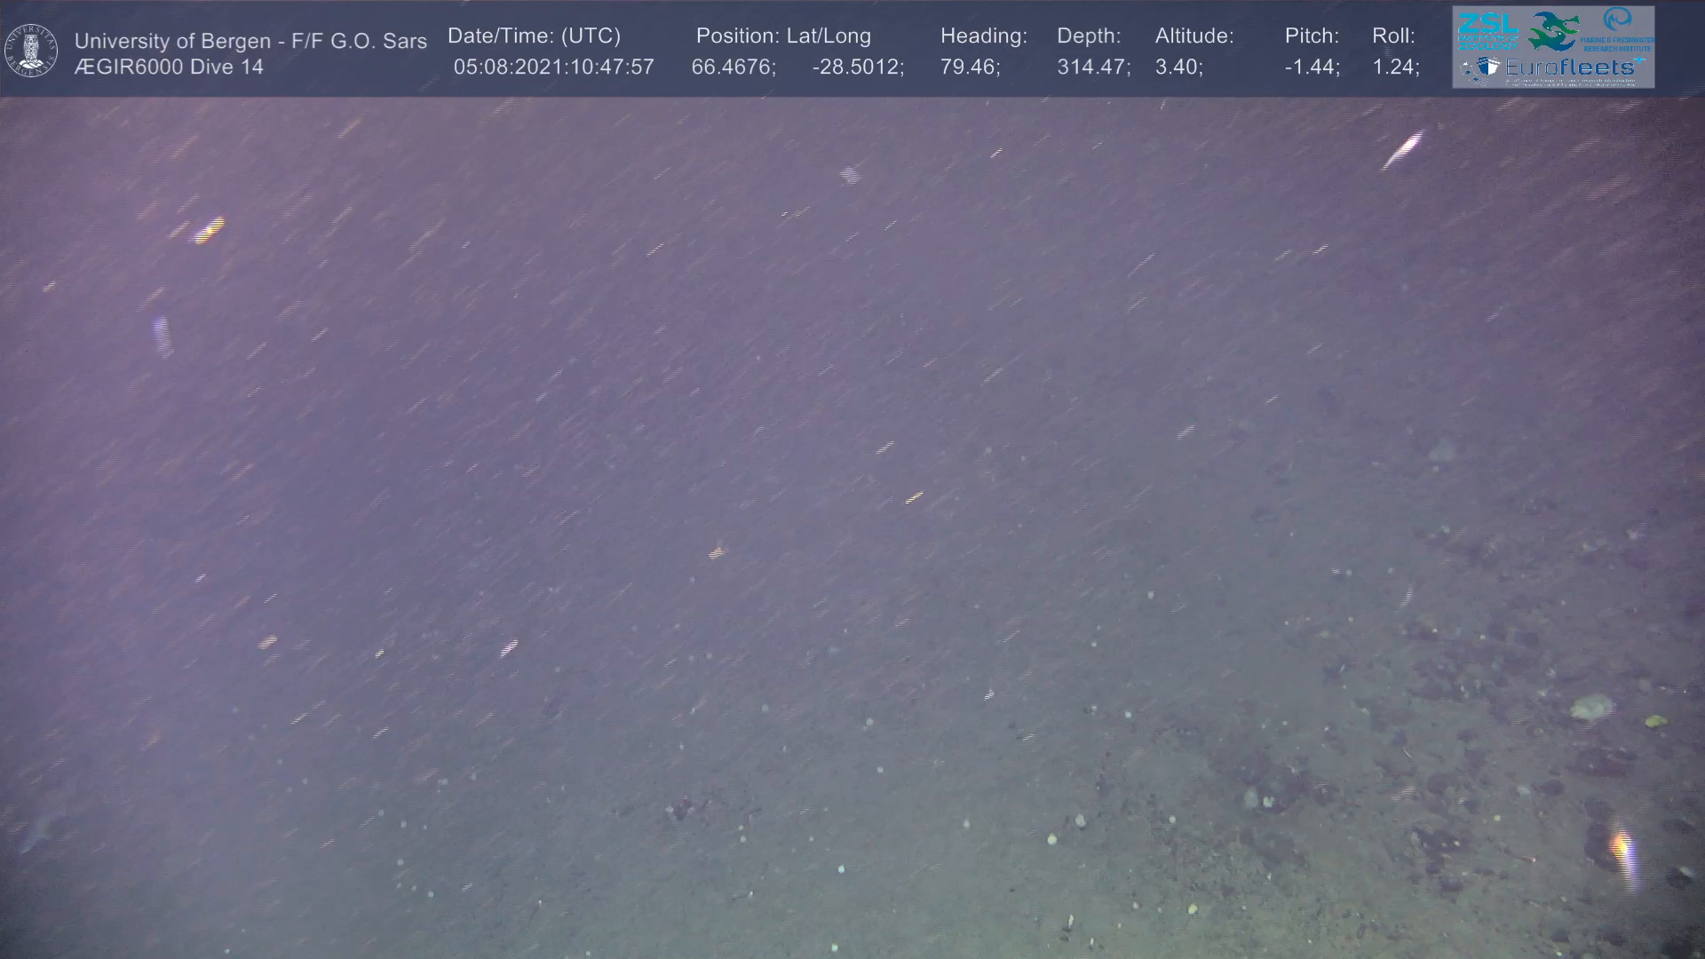This screenshot has height=959, width=1705.
Task: Click the ÆGIR6000 Dive 14 label
Action: click(169, 67)
